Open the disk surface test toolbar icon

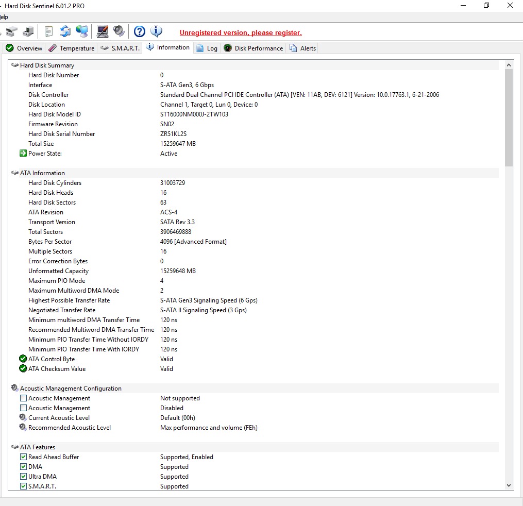coord(12,31)
